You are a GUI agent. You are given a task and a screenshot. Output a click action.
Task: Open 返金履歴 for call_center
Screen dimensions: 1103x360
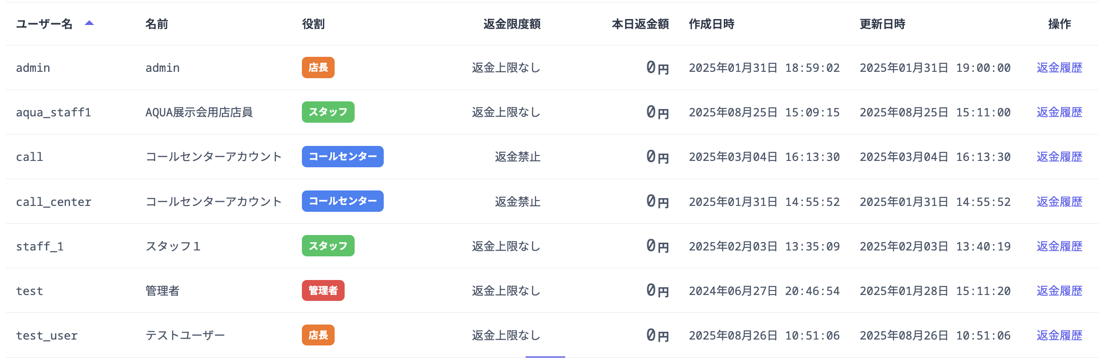1059,201
